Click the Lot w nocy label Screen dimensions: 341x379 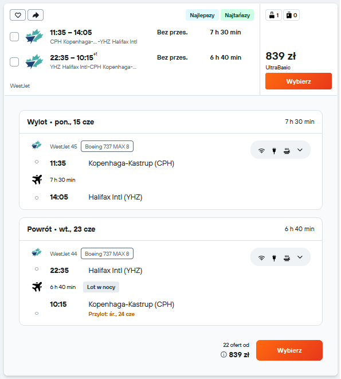tap(101, 287)
